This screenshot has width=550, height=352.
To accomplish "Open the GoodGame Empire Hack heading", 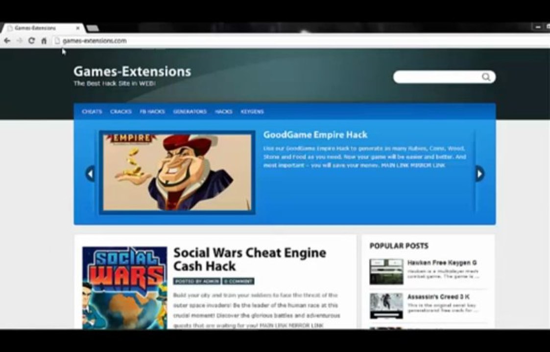I will [315, 135].
